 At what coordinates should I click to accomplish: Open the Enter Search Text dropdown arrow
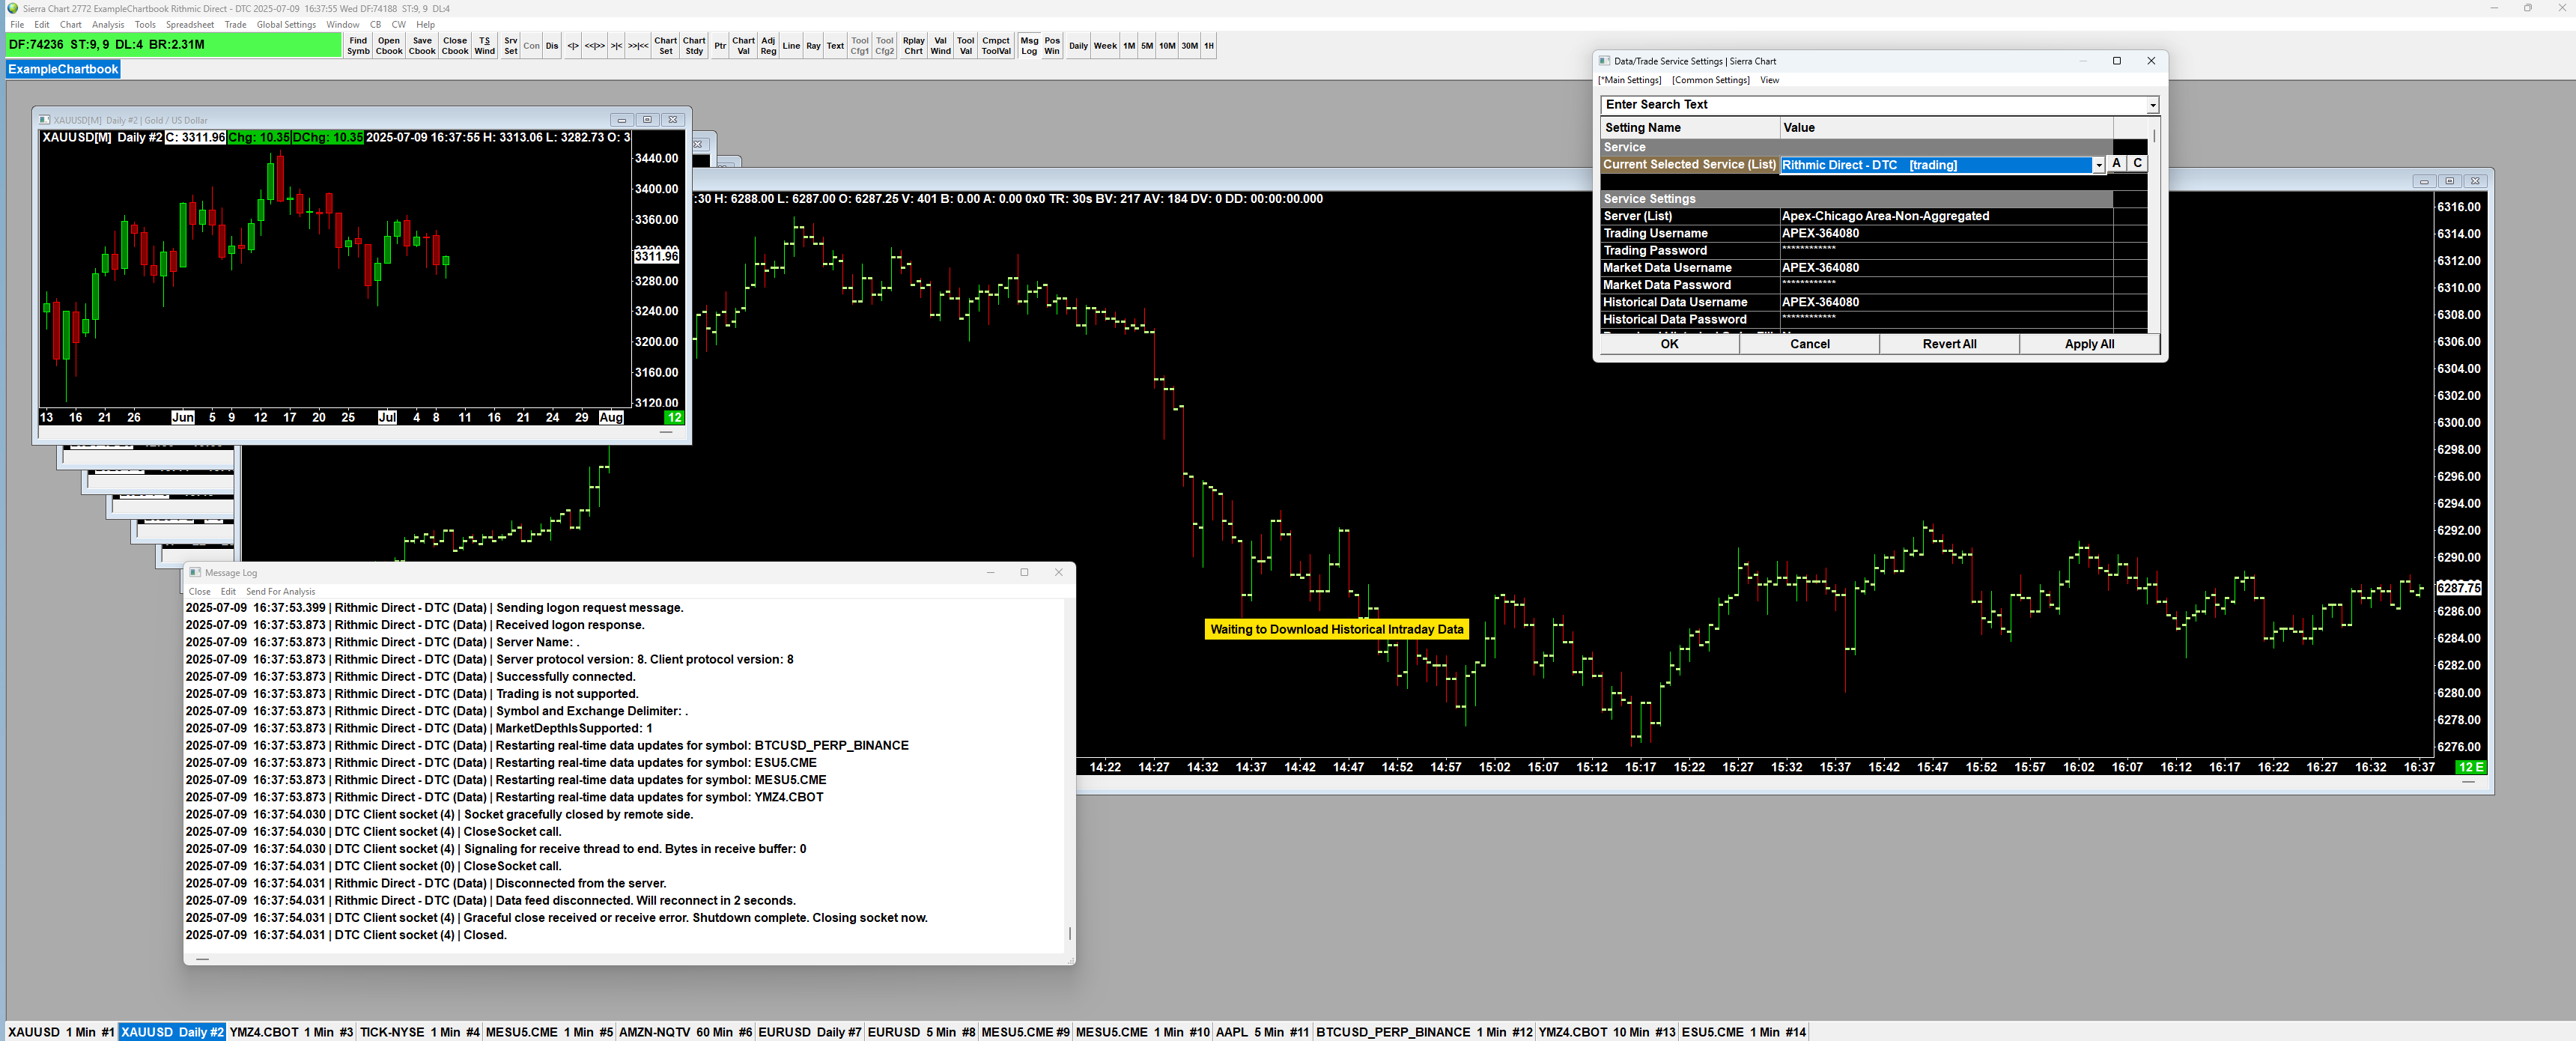[2152, 105]
